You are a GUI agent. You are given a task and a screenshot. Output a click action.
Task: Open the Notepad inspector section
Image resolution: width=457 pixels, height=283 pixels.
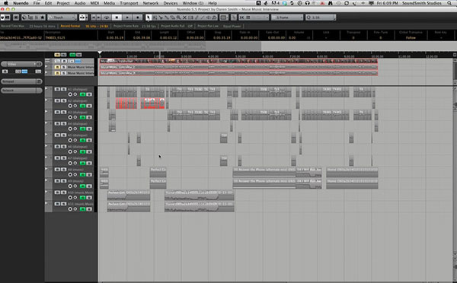tap(21, 81)
